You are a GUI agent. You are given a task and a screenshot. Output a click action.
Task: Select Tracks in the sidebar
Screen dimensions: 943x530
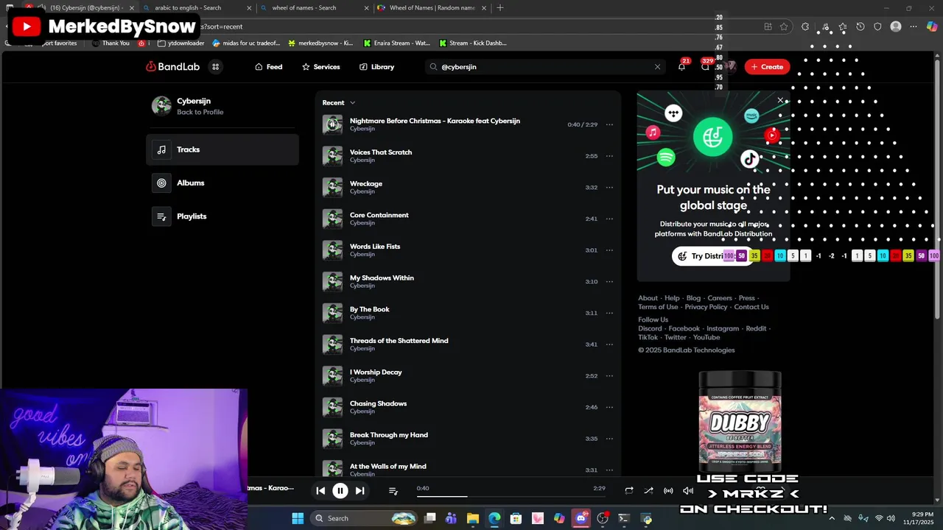tap(222, 149)
